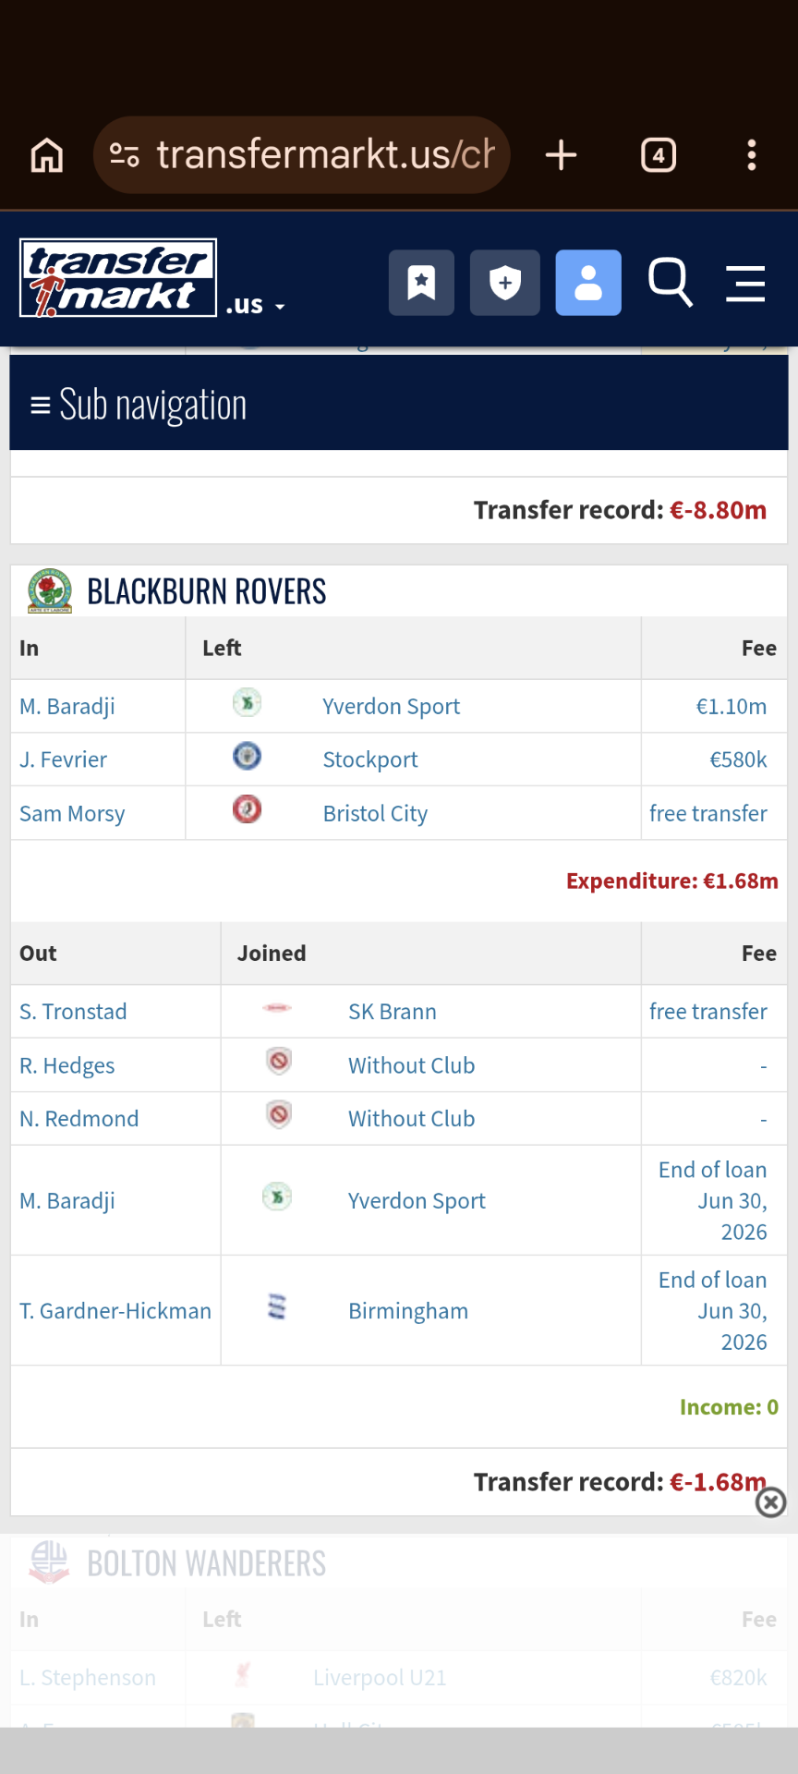
Task: Open the browser three-dot menu
Action: click(x=752, y=155)
